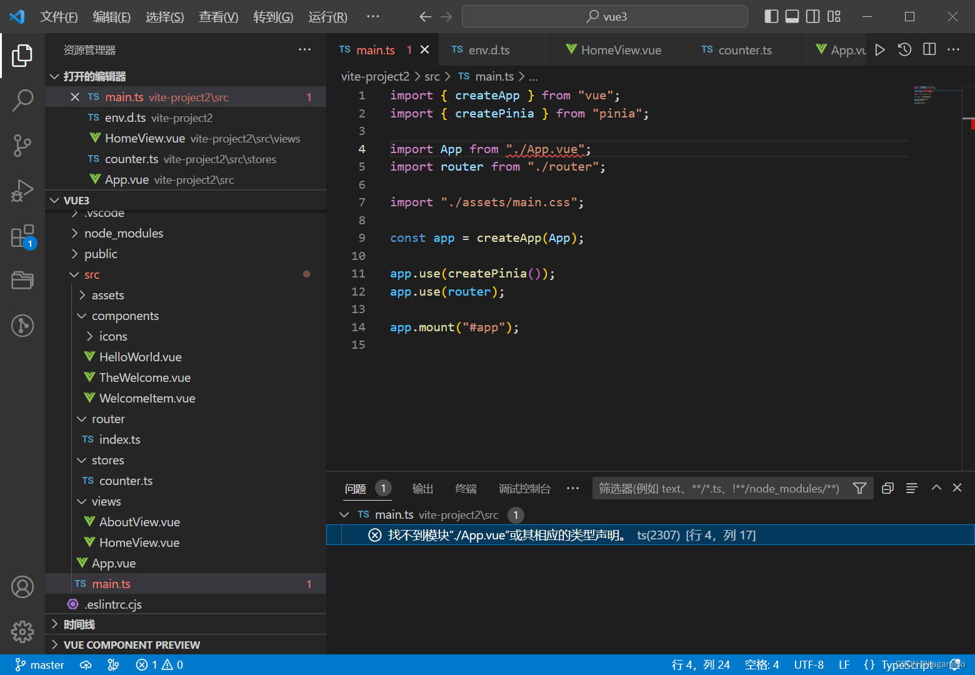The height and width of the screenshot is (675, 975).
Task: Open the Search sidebar icon
Action: coord(22,100)
